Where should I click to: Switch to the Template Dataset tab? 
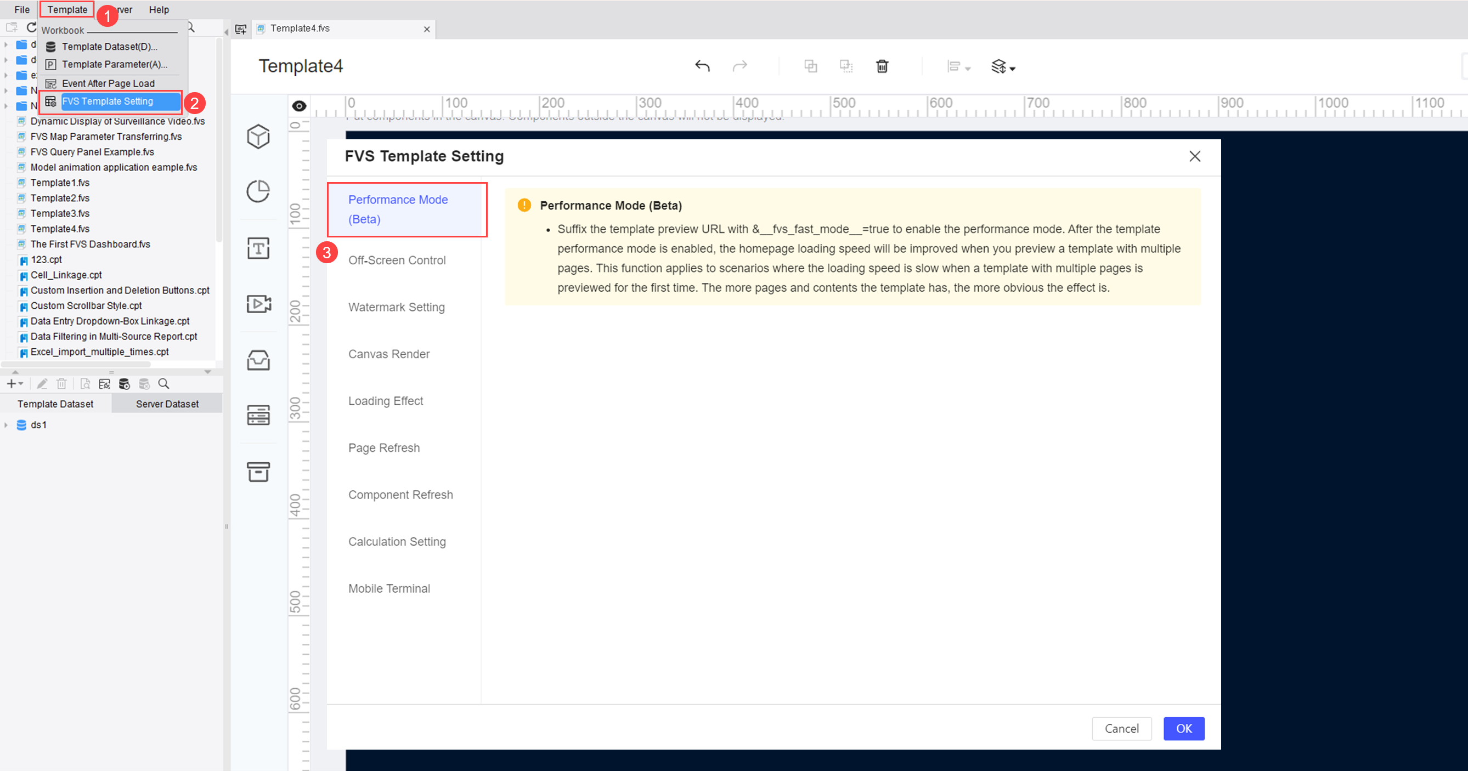[55, 404]
